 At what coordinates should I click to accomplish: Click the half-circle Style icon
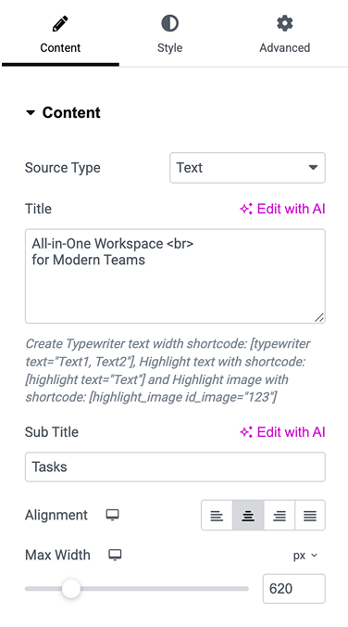pos(169,23)
